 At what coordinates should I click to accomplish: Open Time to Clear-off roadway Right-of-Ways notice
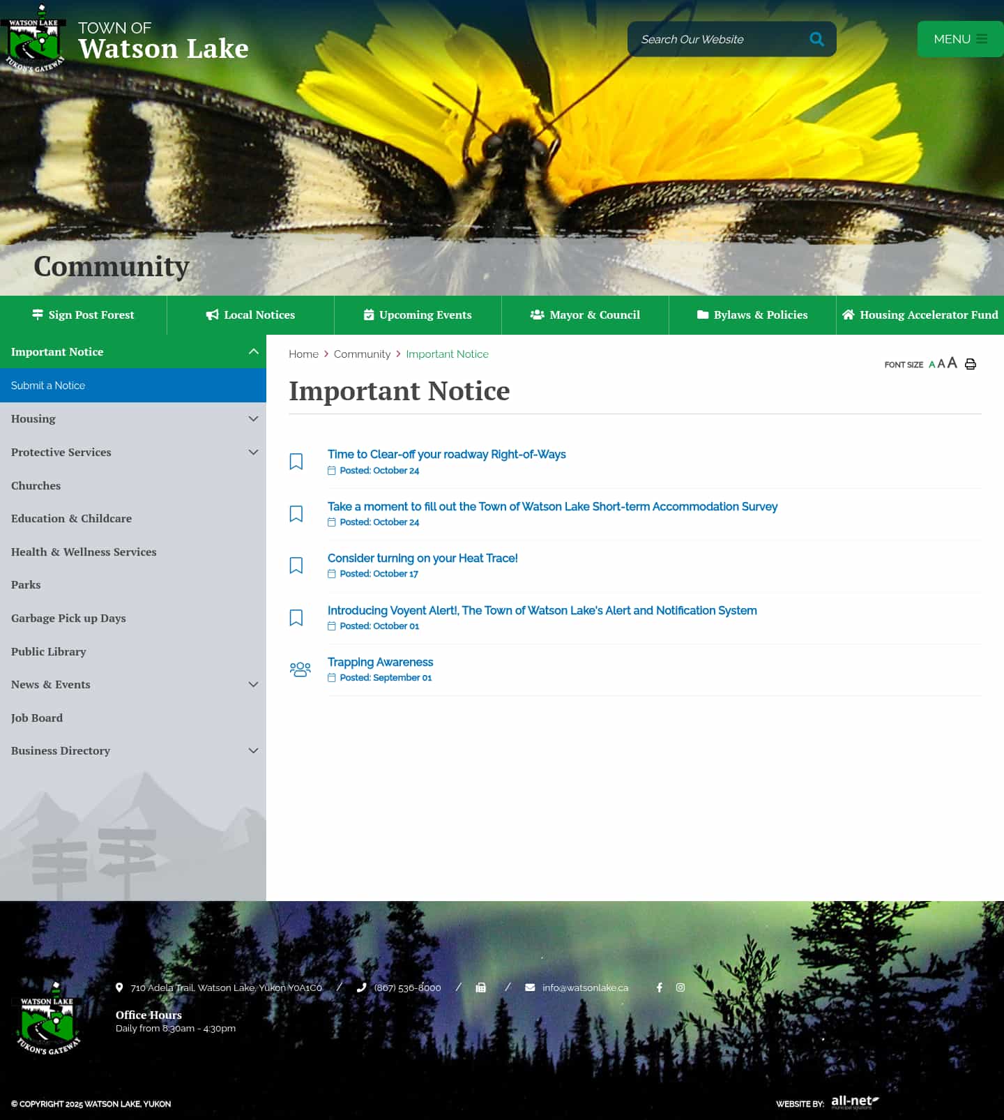(446, 455)
